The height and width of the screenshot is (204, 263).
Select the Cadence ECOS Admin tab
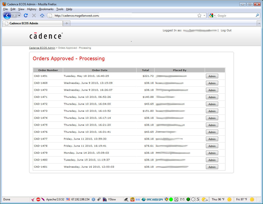tap(32, 23)
